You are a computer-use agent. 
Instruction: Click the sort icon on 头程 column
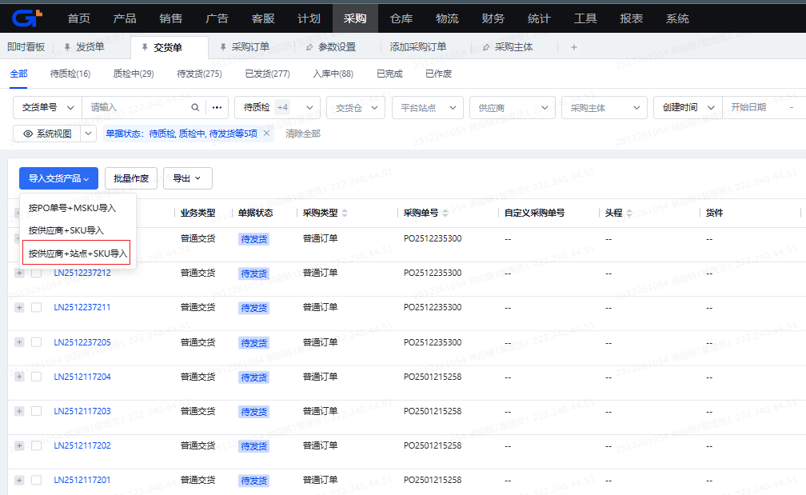coord(629,213)
